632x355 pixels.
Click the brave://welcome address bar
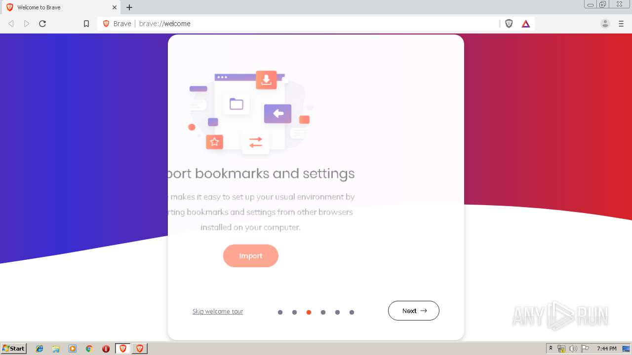(x=316, y=24)
